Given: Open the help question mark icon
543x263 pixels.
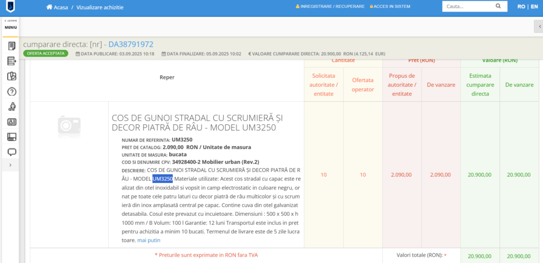Looking at the screenshot, I should click(x=11, y=92).
